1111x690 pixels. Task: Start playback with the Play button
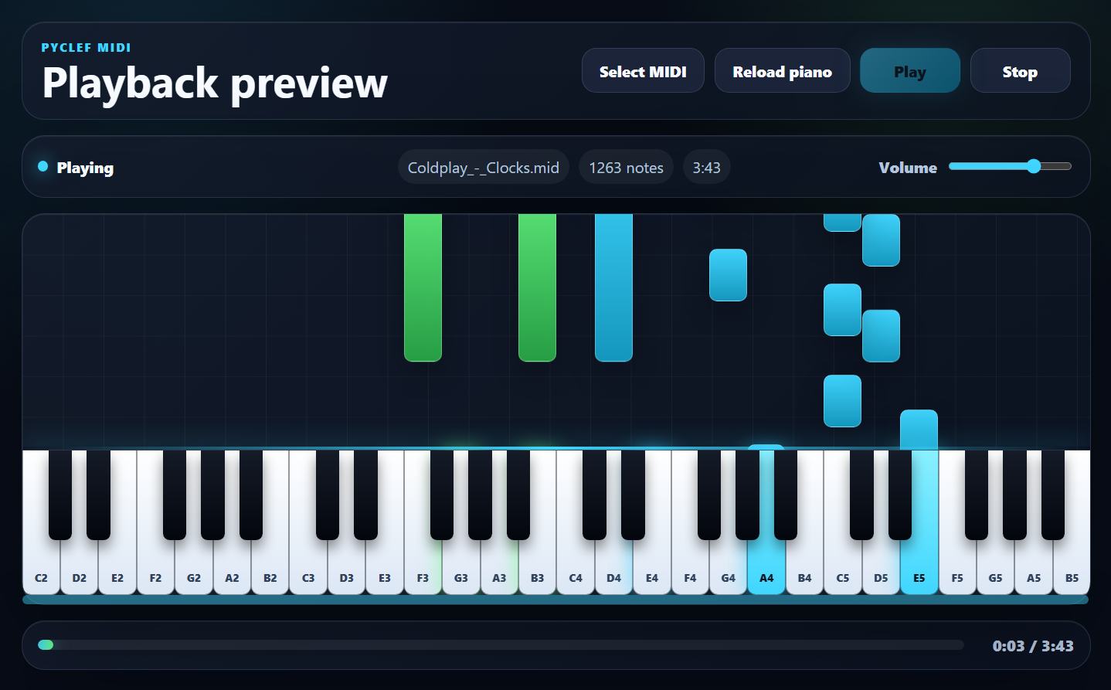[x=910, y=71]
